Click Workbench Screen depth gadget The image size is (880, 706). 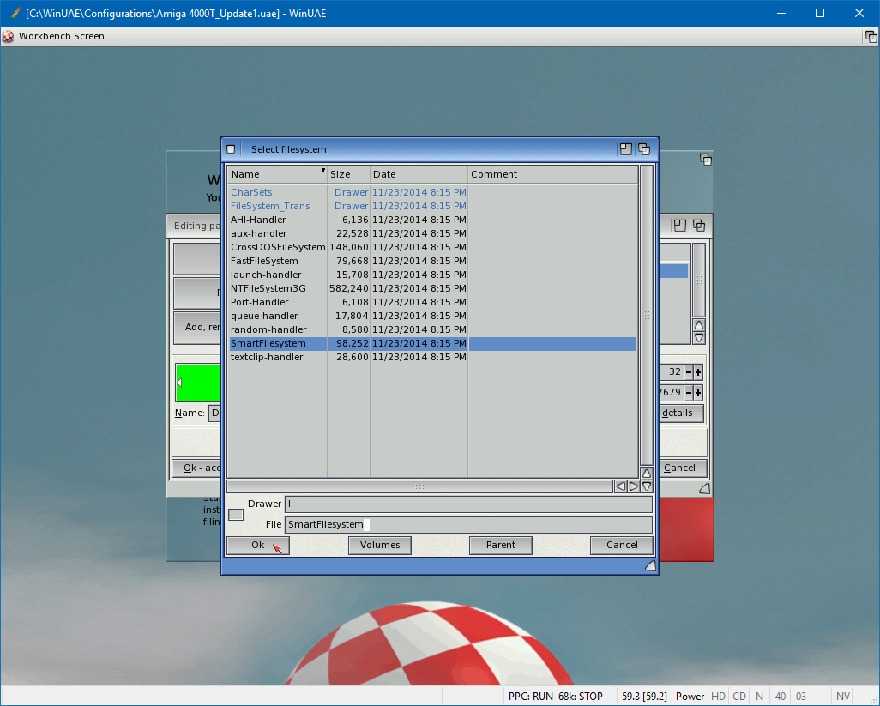[x=870, y=36]
